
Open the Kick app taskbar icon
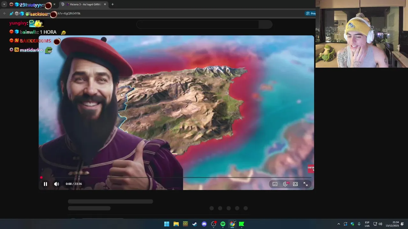tap(242, 224)
